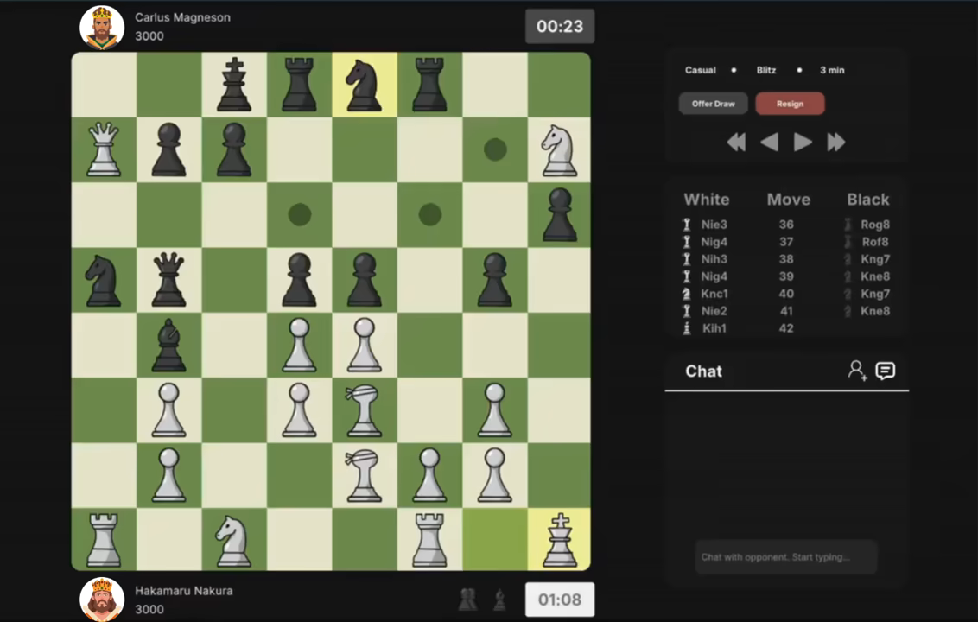The height and width of the screenshot is (622, 978).
Task: Click the '3 min' time control label
Action: tap(832, 70)
